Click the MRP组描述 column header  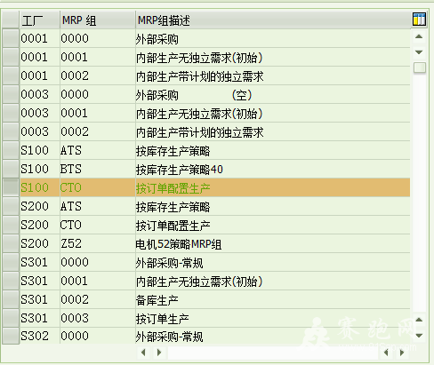(x=273, y=20)
